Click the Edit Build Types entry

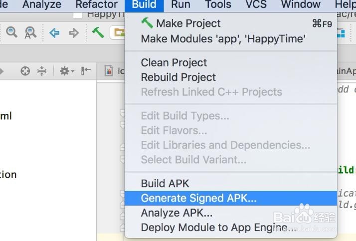(x=231, y=116)
